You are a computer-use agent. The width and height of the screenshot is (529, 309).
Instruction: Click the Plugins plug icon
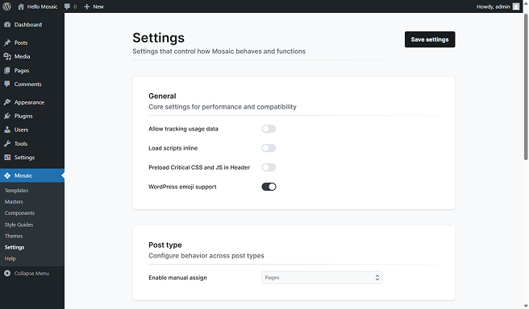[7, 116]
